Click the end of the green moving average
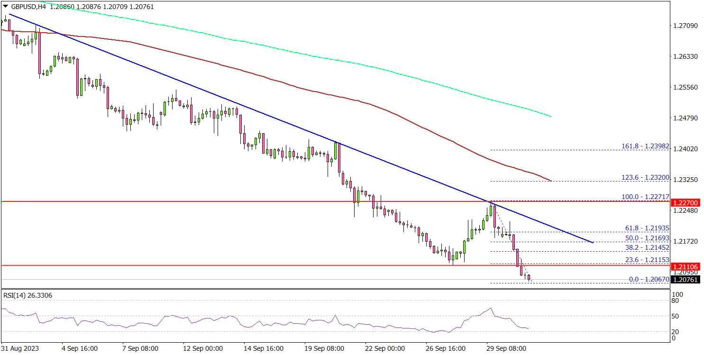Viewport: 704px width, 355px height. (x=551, y=116)
